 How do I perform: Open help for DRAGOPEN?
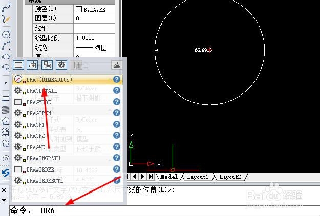(117, 113)
